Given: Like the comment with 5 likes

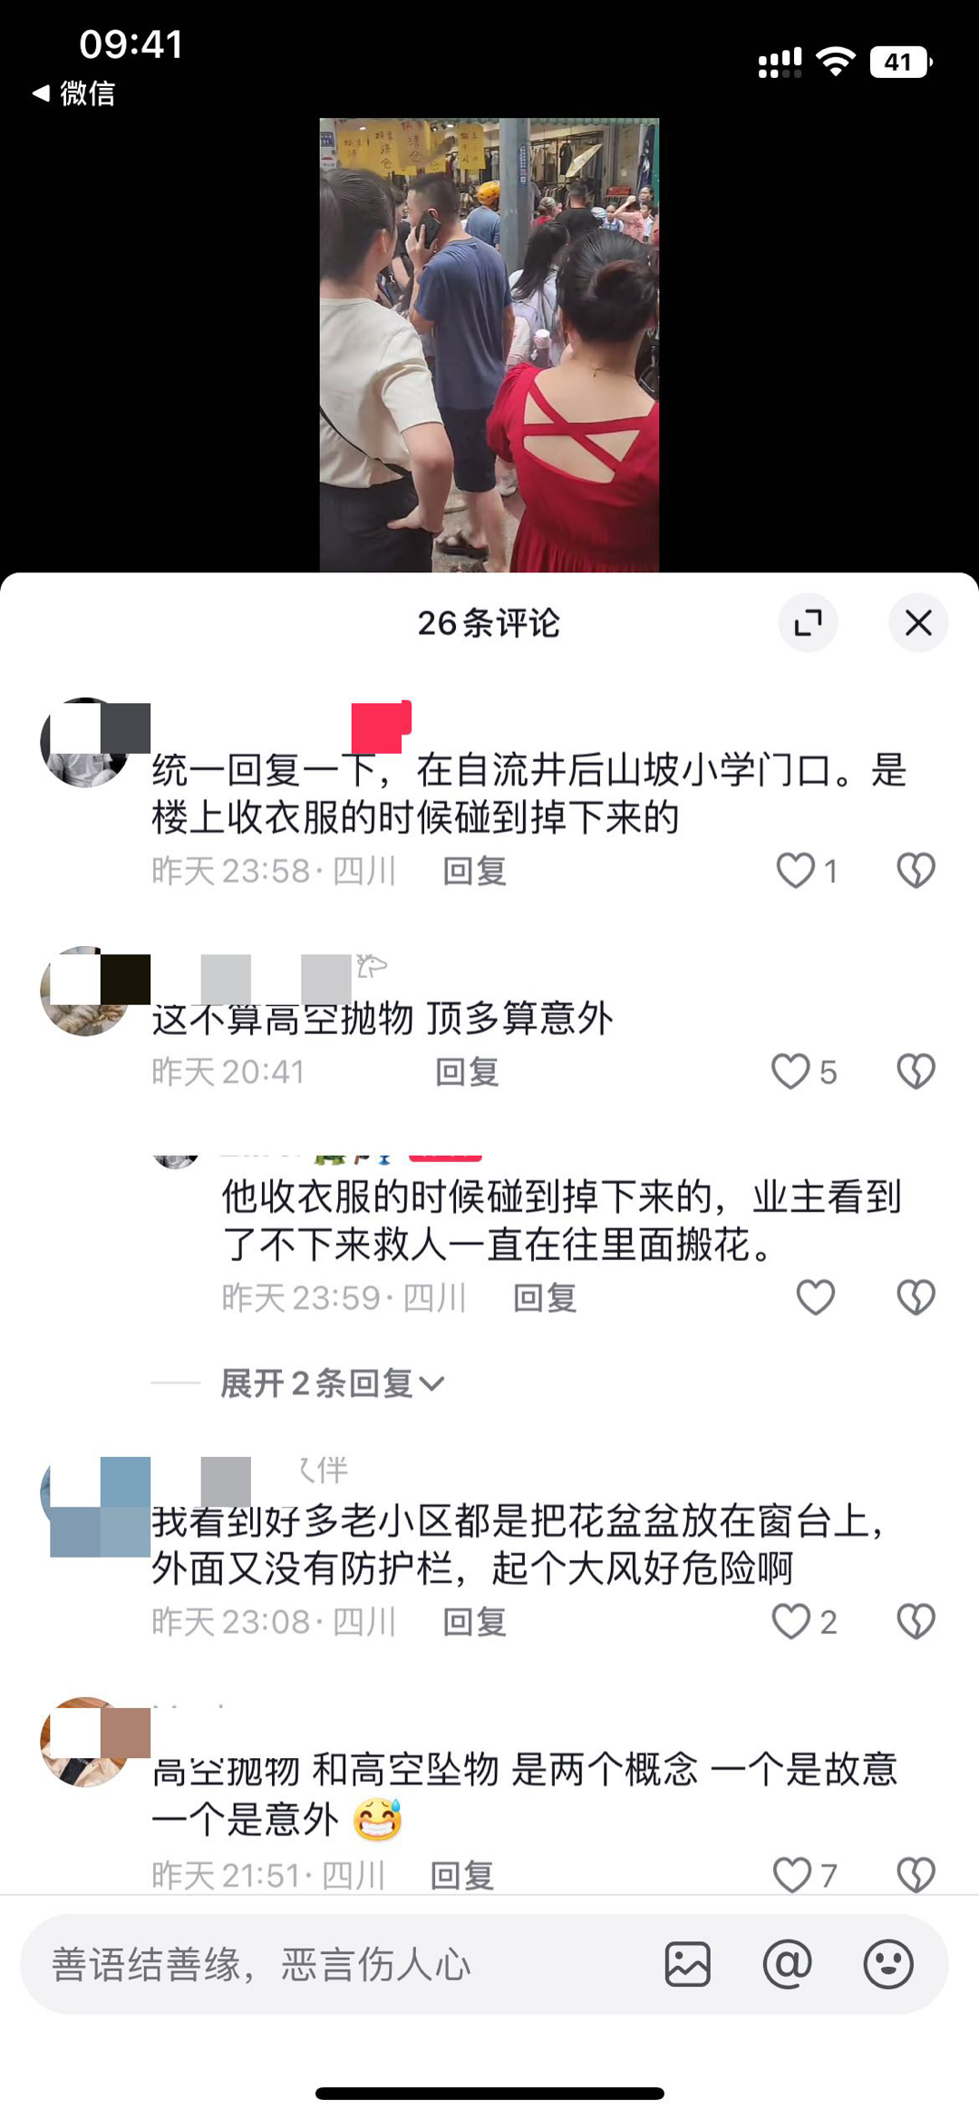Looking at the screenshot, I should [x=790, y=1071].
